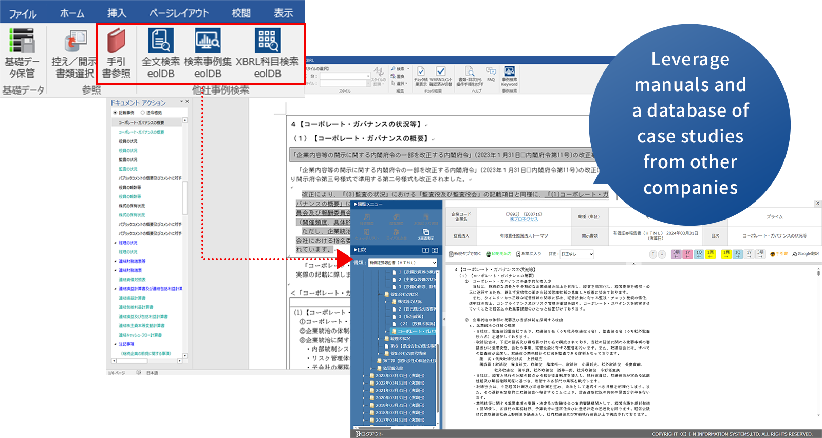Open the 手引書参照 red book icon
Viewport: 822px width, 438px height.
[116, 53]
